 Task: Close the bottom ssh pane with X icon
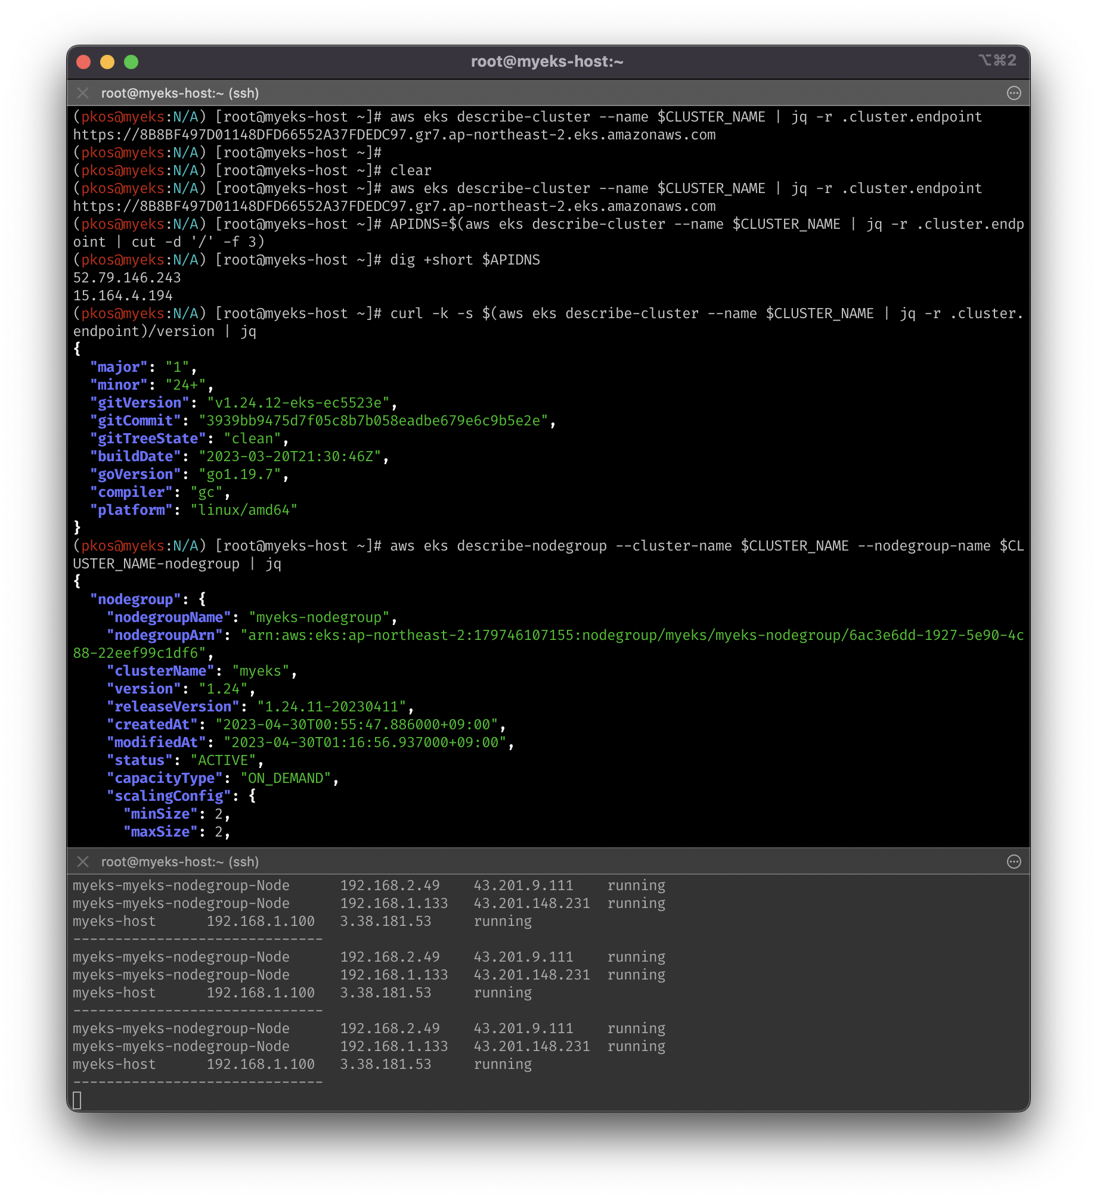pyautogui.click(x=83, y=862)
